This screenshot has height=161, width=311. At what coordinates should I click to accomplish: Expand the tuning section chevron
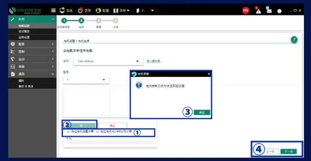(53, 66)
